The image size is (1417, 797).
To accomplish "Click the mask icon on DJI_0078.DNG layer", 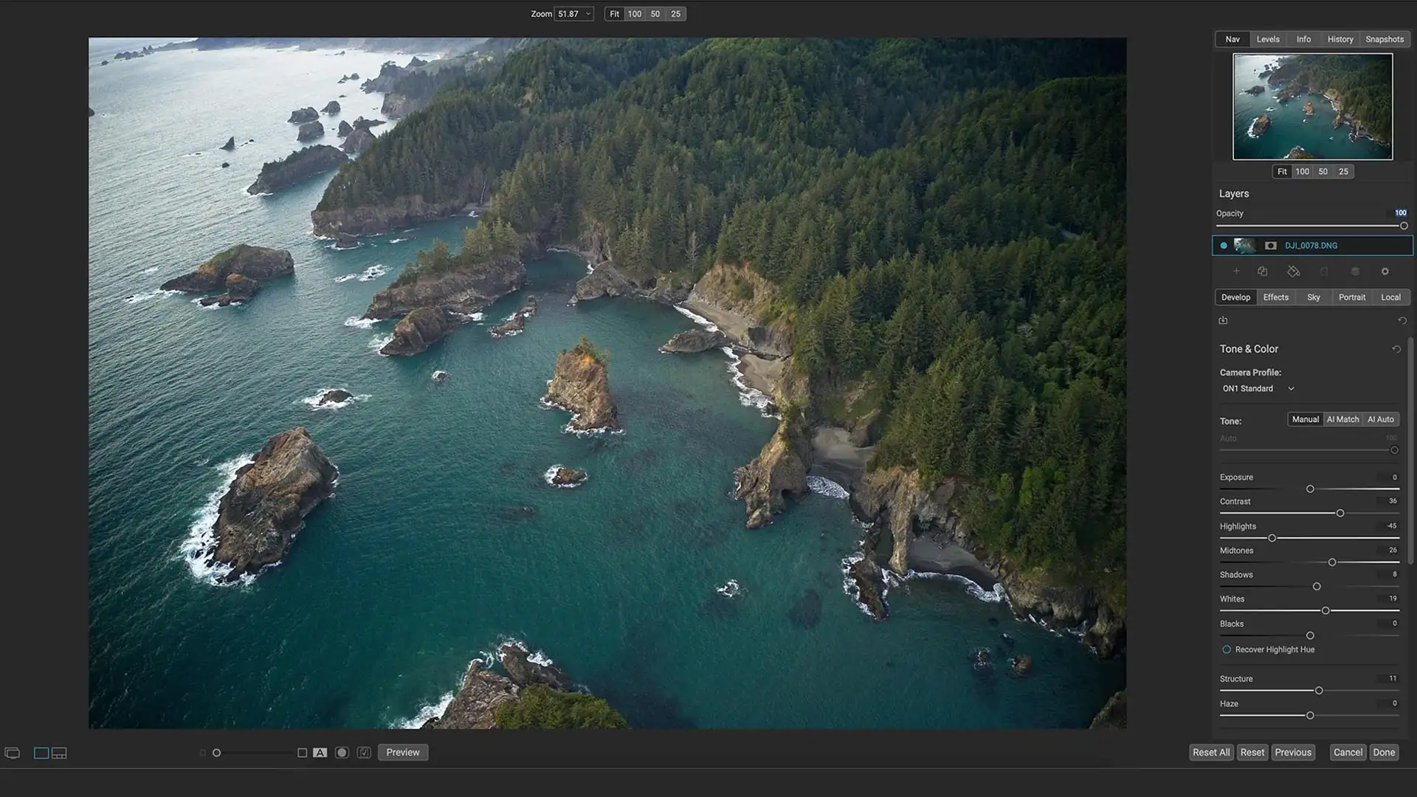I will click(x=1270, y=246).
